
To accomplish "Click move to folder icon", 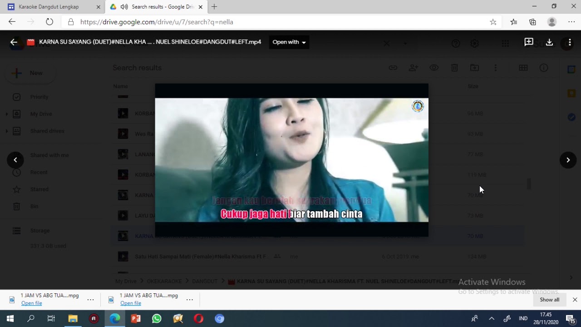I will point(475,68).
